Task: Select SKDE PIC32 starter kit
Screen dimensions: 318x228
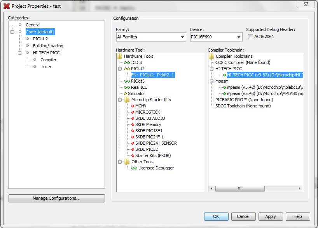Action: (147, 149)
